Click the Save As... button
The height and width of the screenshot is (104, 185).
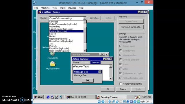coord(95,18)
